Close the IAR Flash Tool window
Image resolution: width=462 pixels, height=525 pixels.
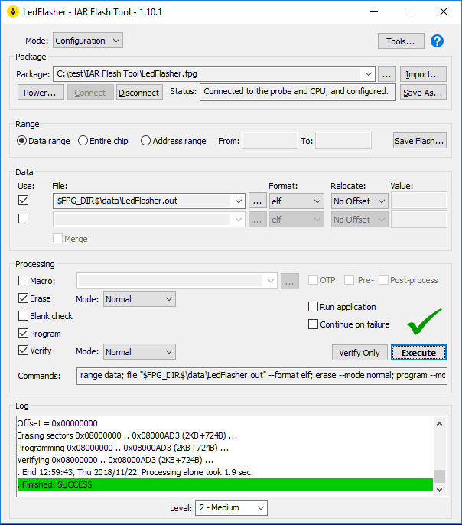[444, 11]
